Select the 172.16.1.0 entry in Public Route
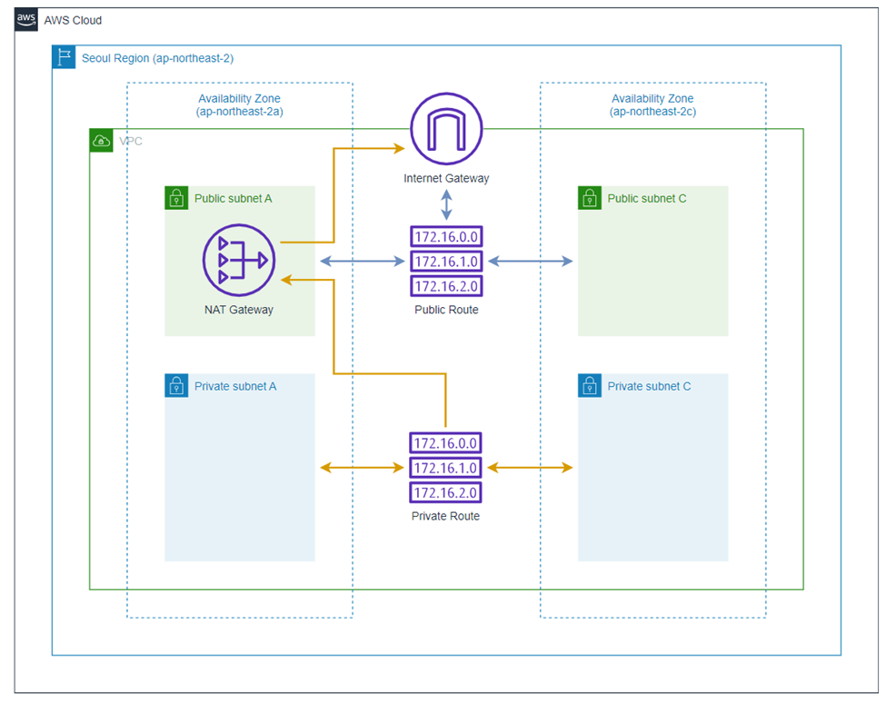 (x=445, y=261)
